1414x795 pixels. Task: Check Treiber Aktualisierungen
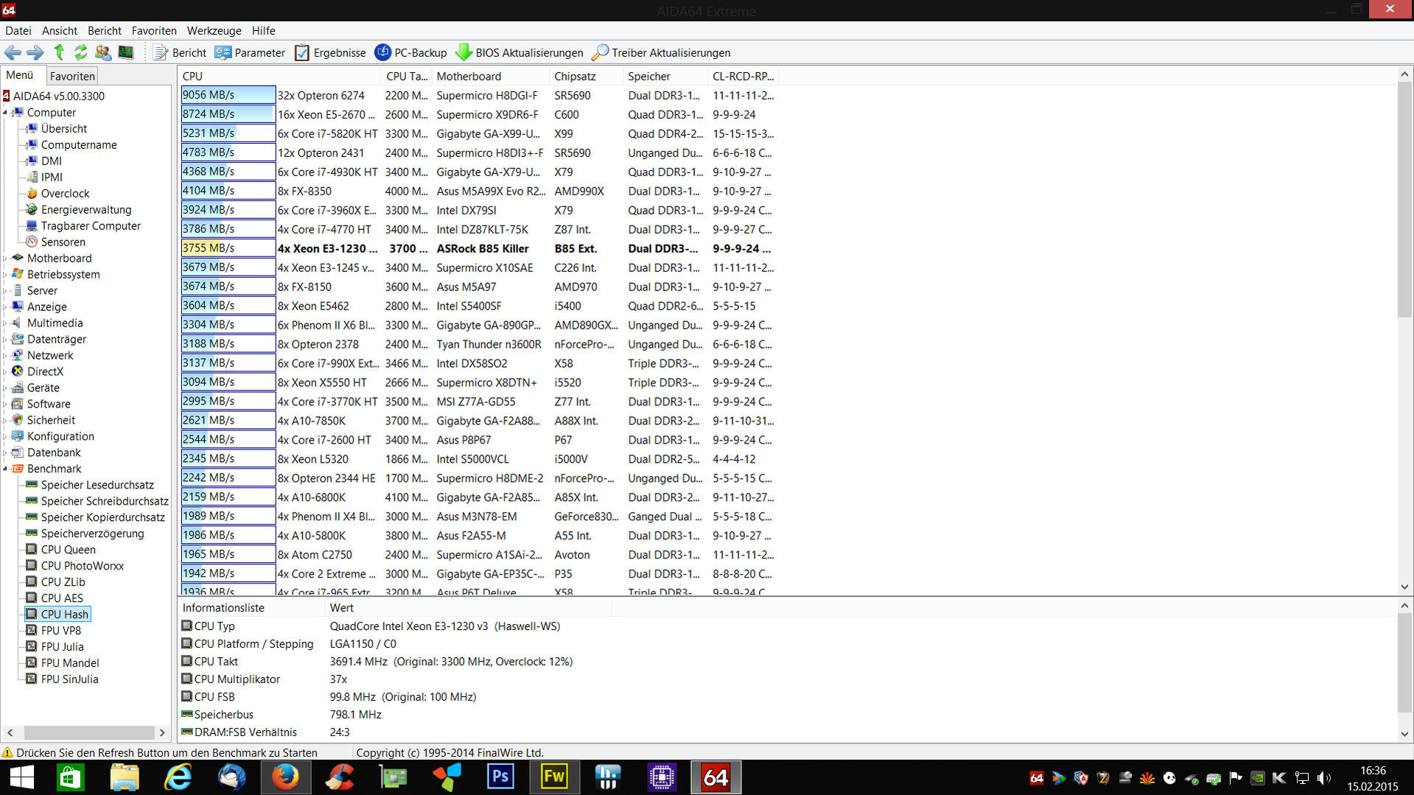[661, 52]
